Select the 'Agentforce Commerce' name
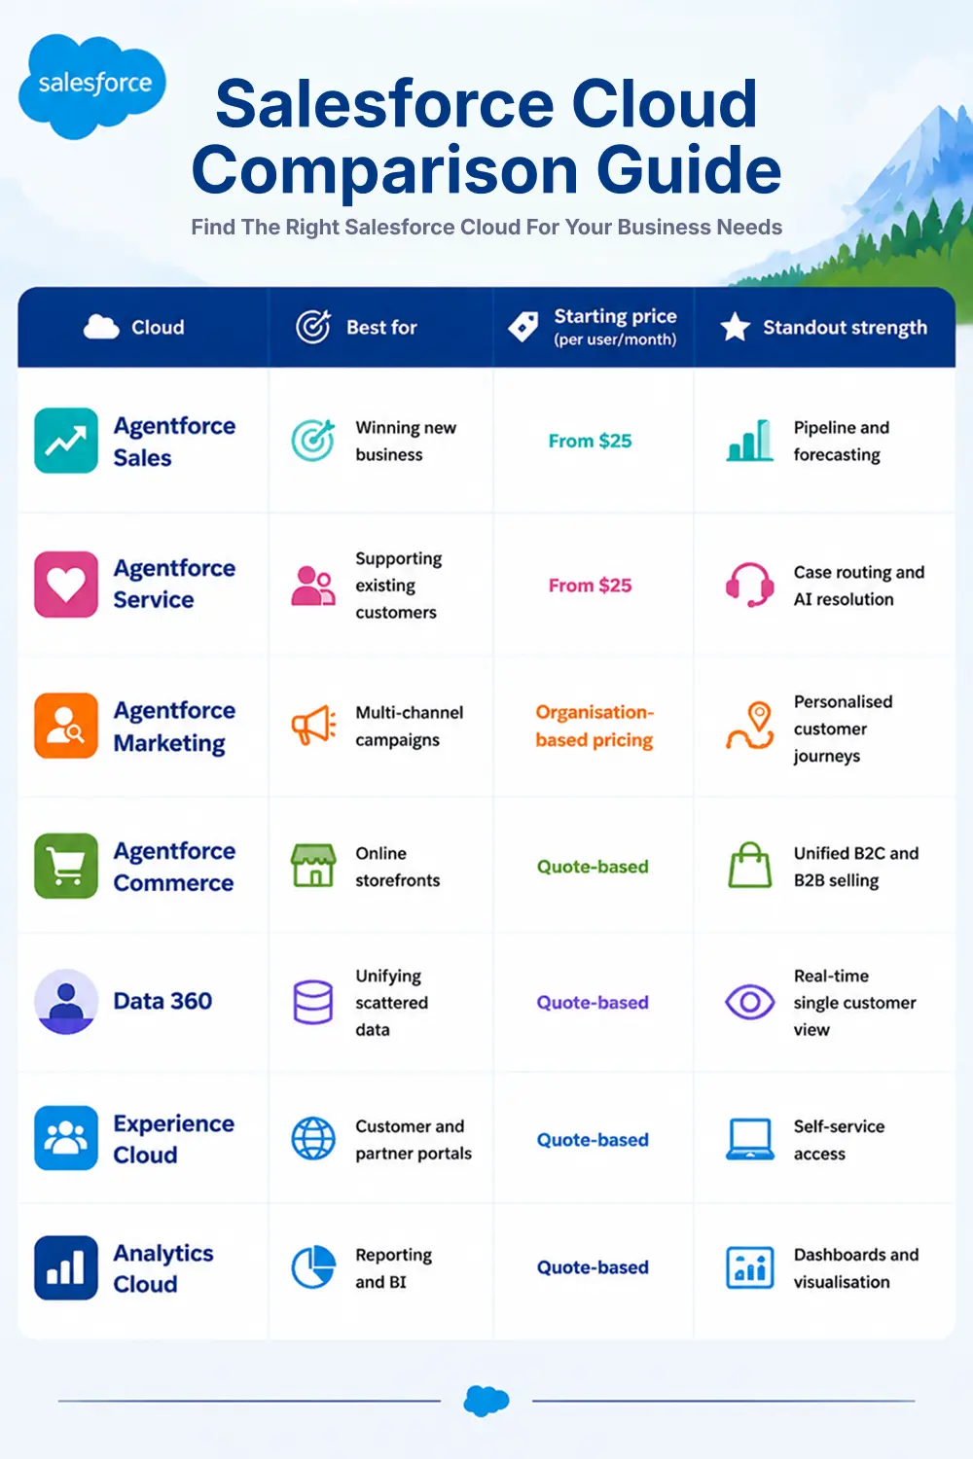The height and width of the screenshot is (1459, 973). tap(174, 867)
